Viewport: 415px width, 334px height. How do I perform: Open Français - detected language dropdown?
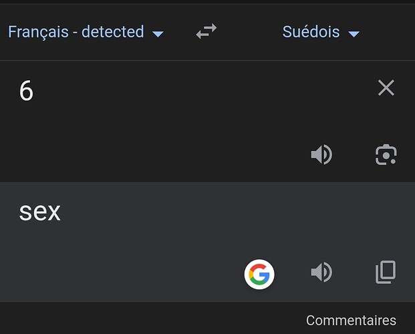[x=86, y=32]
